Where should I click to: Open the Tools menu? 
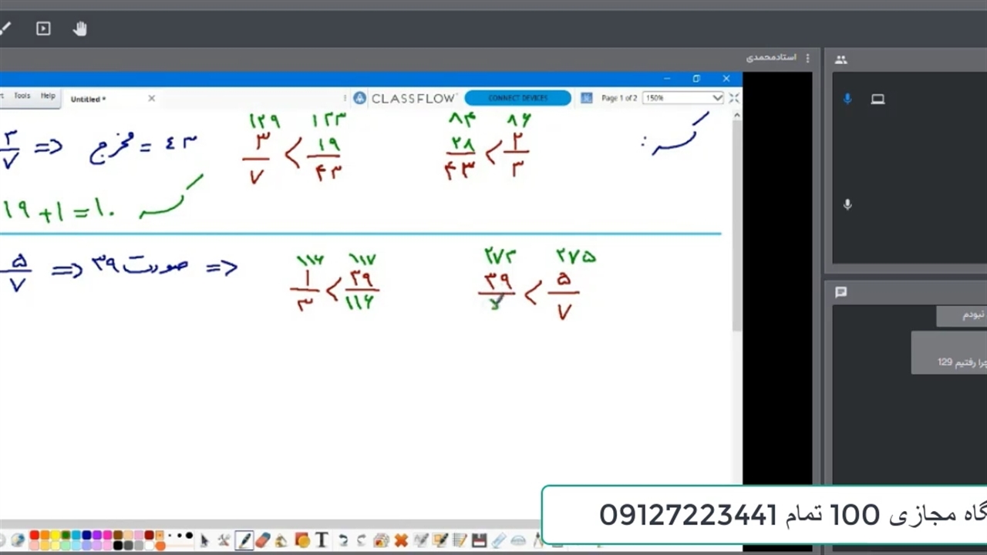22,96
